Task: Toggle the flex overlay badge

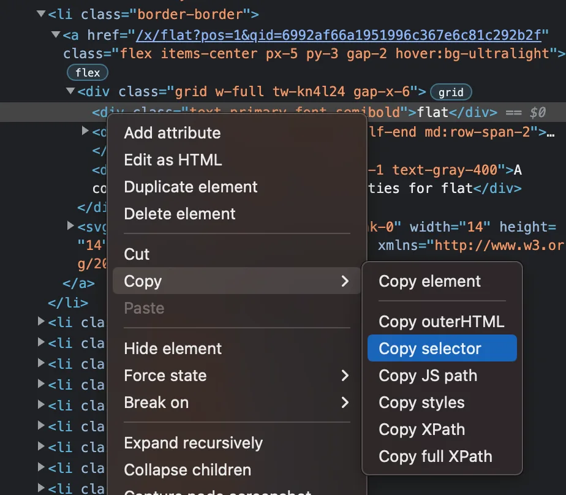Action: click(87, 72)
